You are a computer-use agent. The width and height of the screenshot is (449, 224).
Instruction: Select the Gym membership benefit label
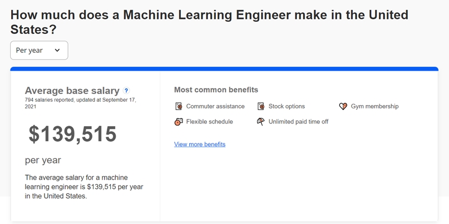tap(374, 106)
